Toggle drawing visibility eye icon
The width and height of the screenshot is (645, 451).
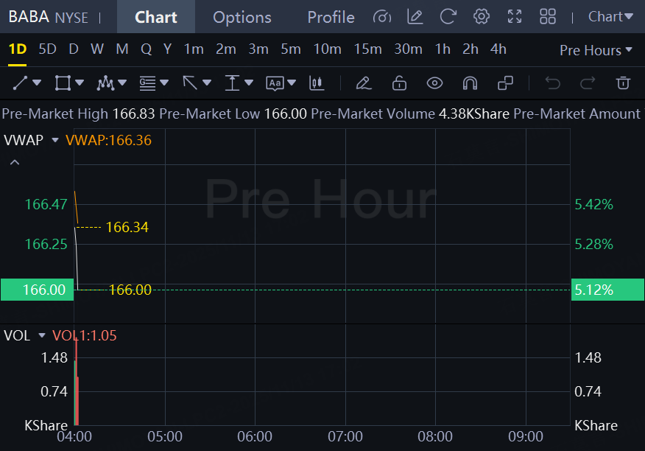coord(434,83)
